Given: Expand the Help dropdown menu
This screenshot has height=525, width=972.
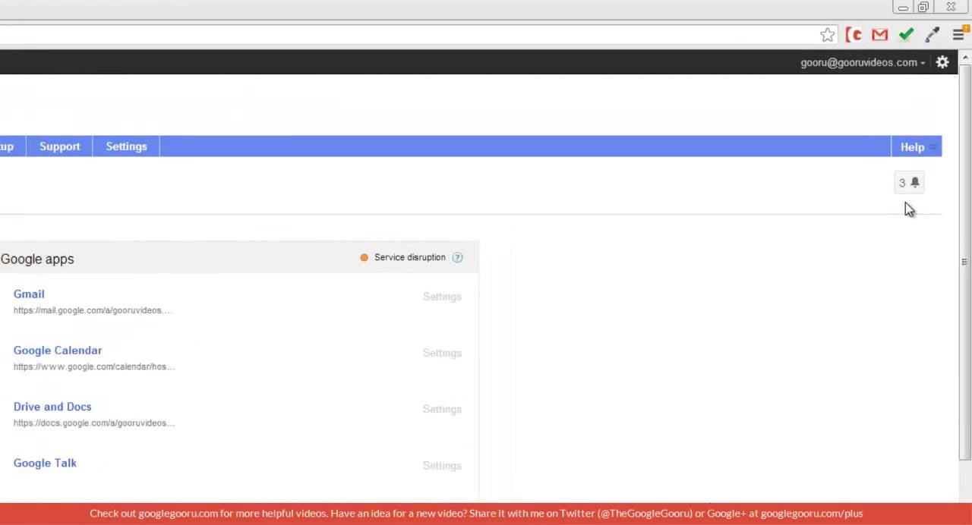Looking at the screenshot, I should point(917,146).
